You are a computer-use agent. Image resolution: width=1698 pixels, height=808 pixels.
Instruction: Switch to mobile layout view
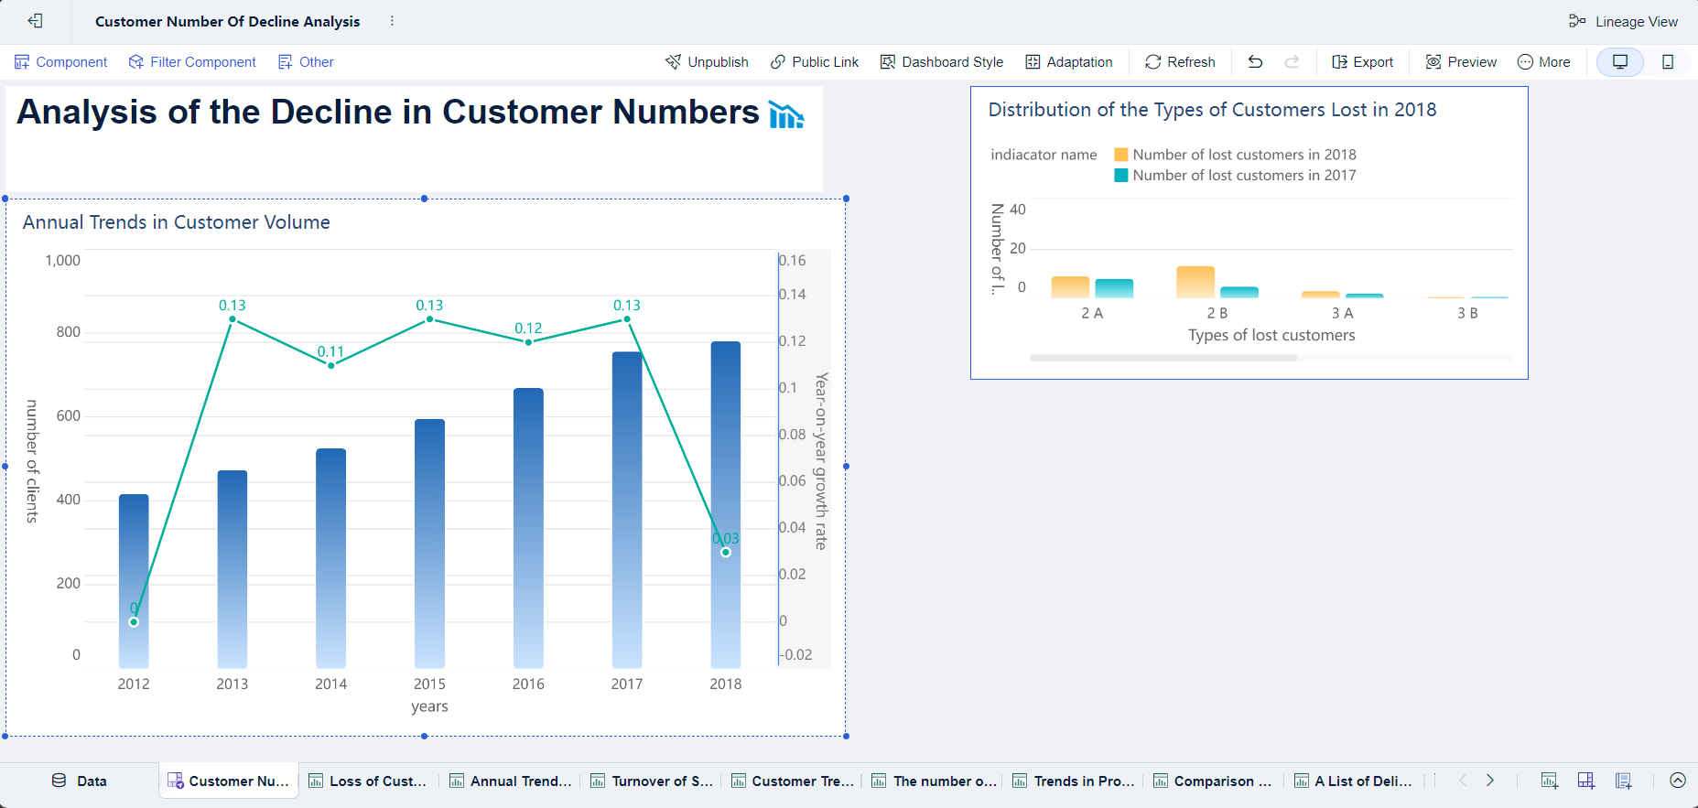tap(1668, 61)
